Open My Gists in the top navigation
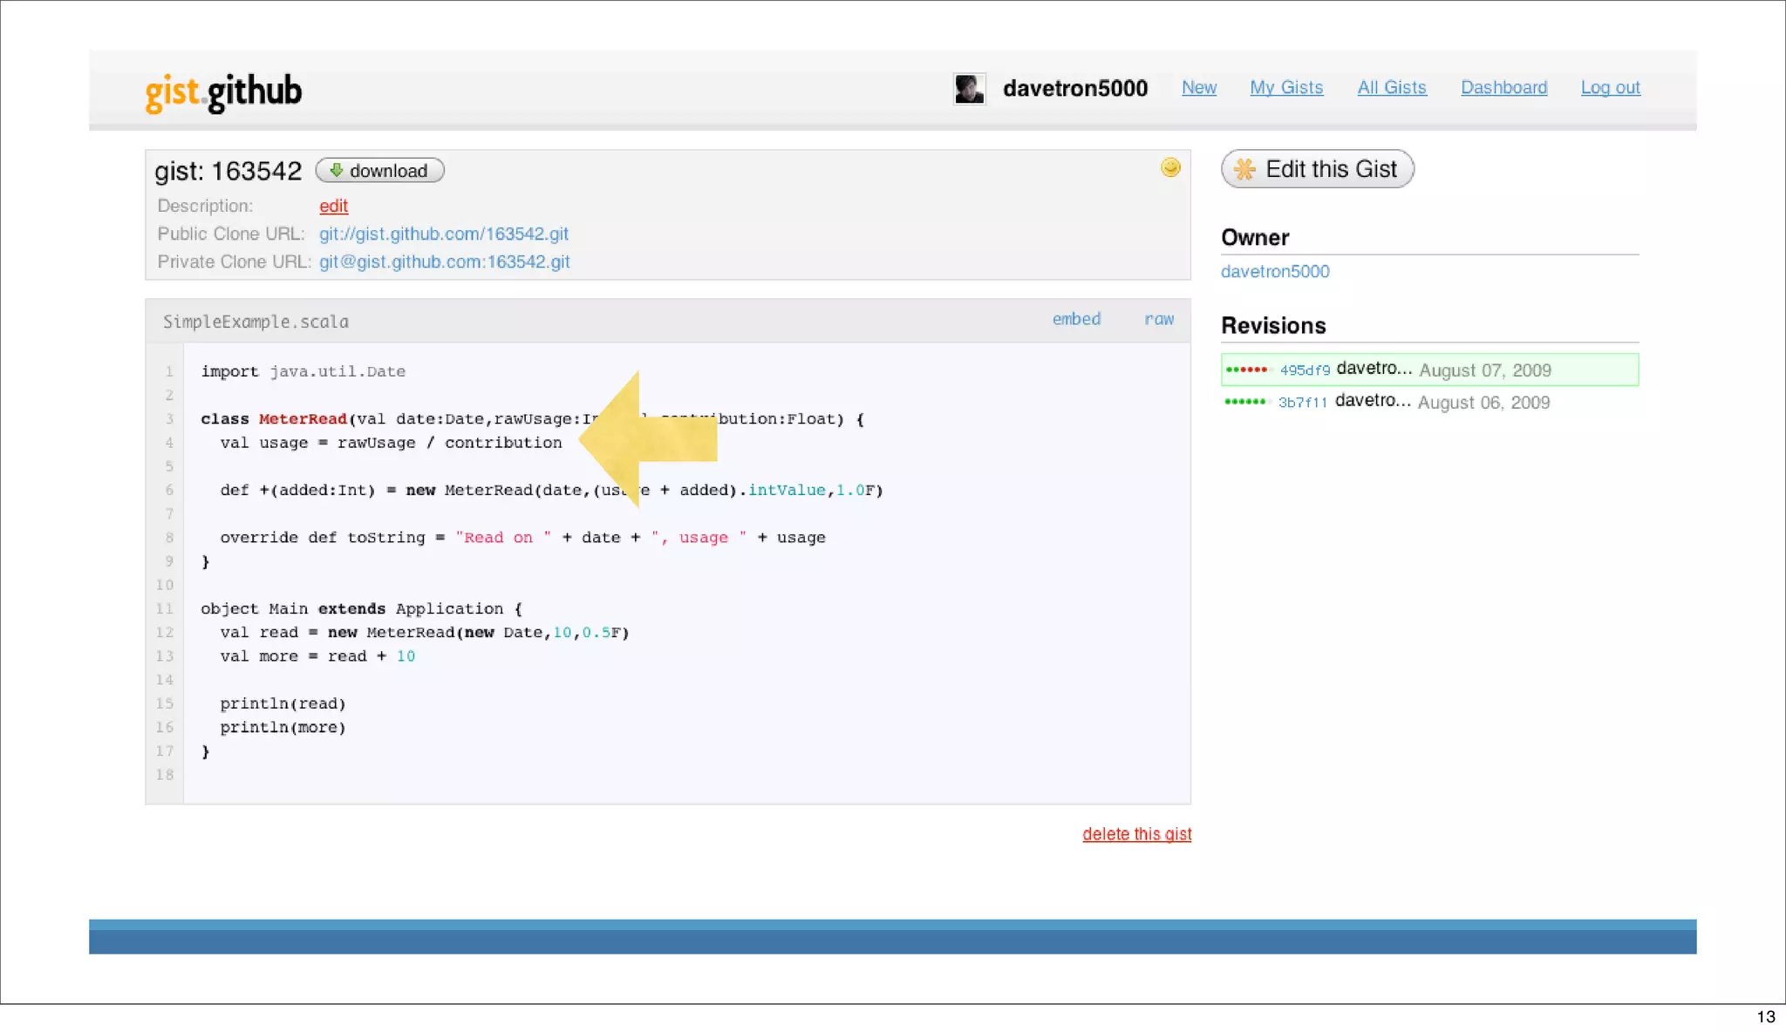 (x=1286, y=88)
